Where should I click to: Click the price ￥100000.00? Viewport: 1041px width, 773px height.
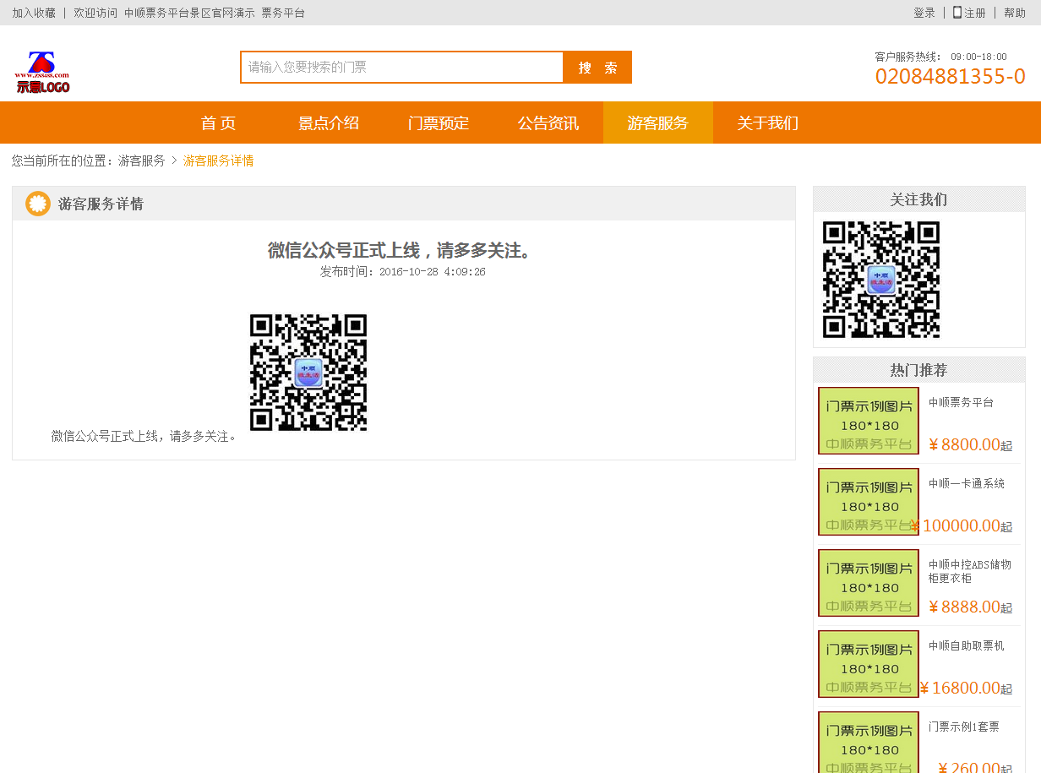point(955,525)
